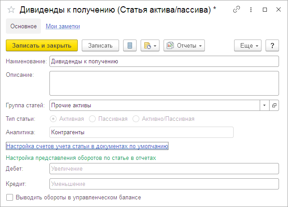This screenshot has height=207, width=288.
Task: Expand the Группа статей dropdown list
Action: 264,105
